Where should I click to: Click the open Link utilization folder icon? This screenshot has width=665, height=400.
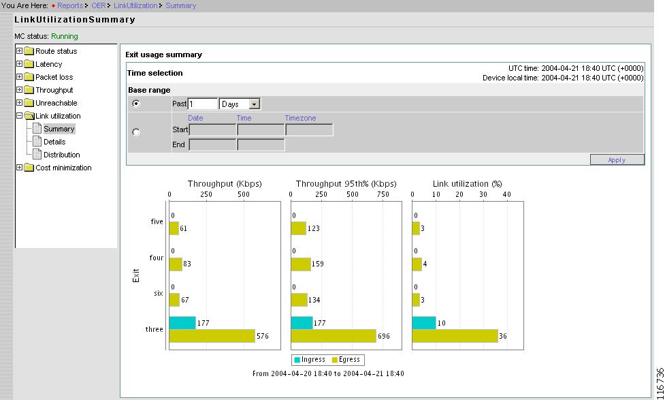(29, 116)
